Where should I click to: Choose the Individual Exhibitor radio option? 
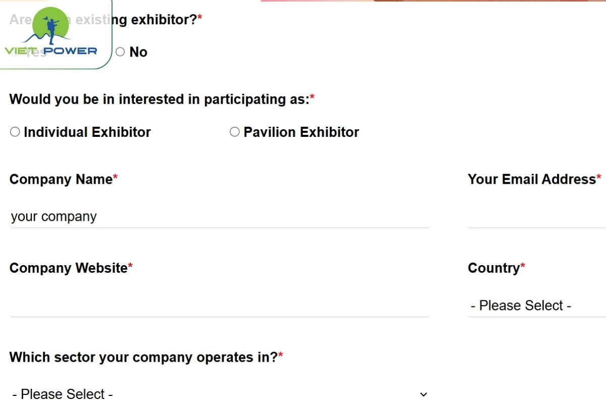tap(15, 132)
